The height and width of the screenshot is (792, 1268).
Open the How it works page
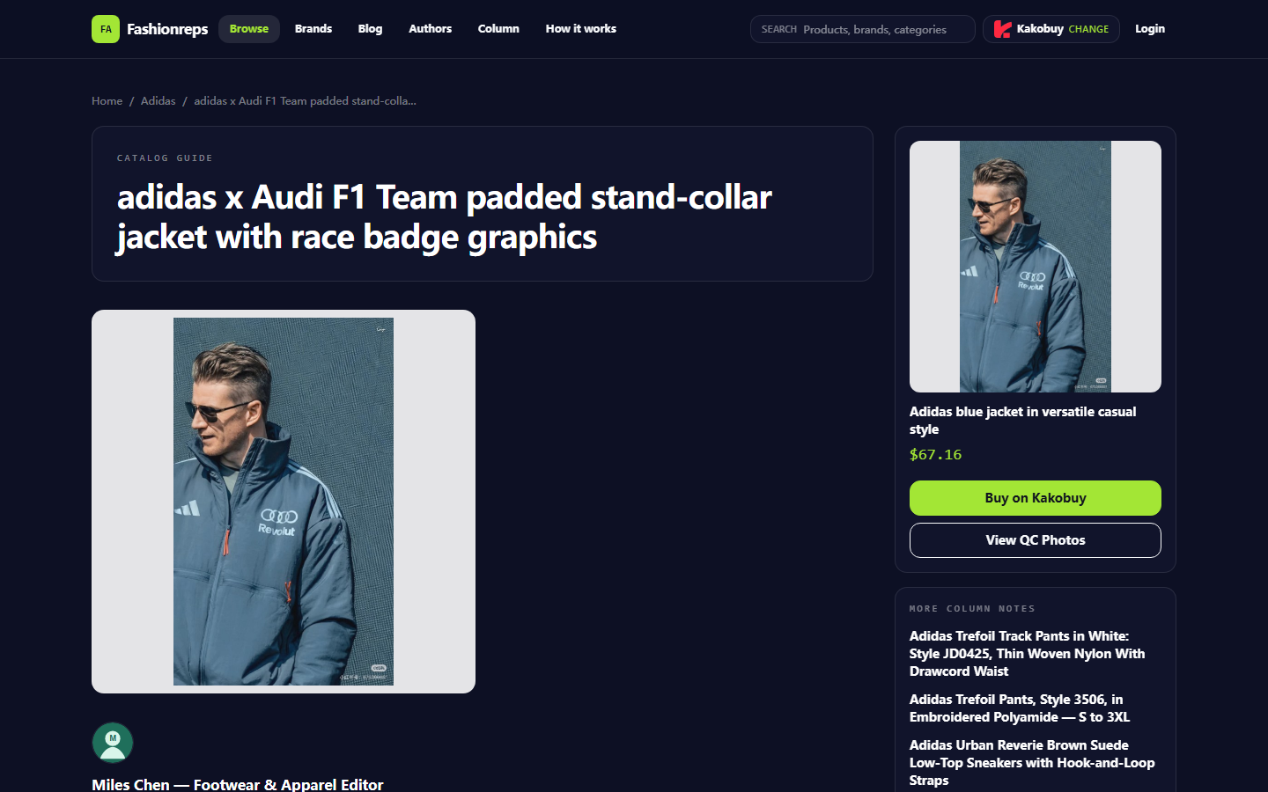[581, 29]
